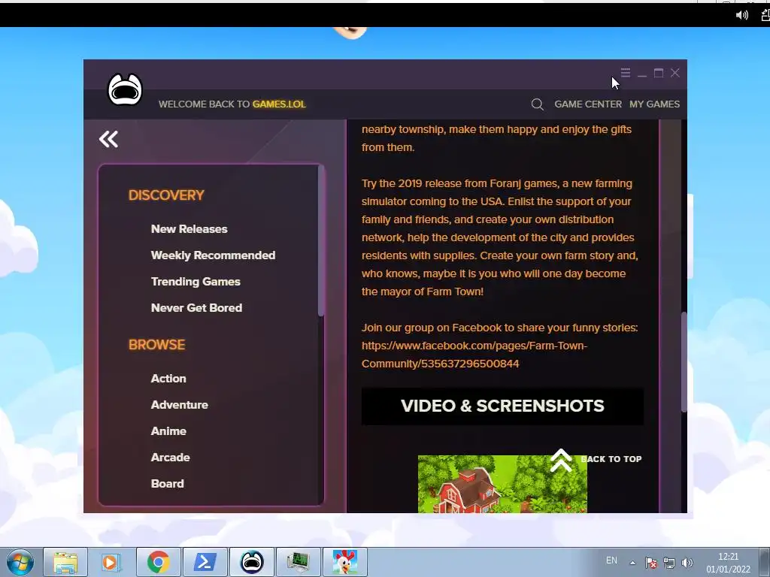Open the taskbar clock and date
The image size is (770, 577).
(x=728, y=563)
